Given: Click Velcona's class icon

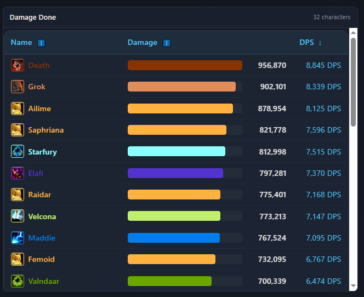Looking at the screenshot, I should coord(18,216).
